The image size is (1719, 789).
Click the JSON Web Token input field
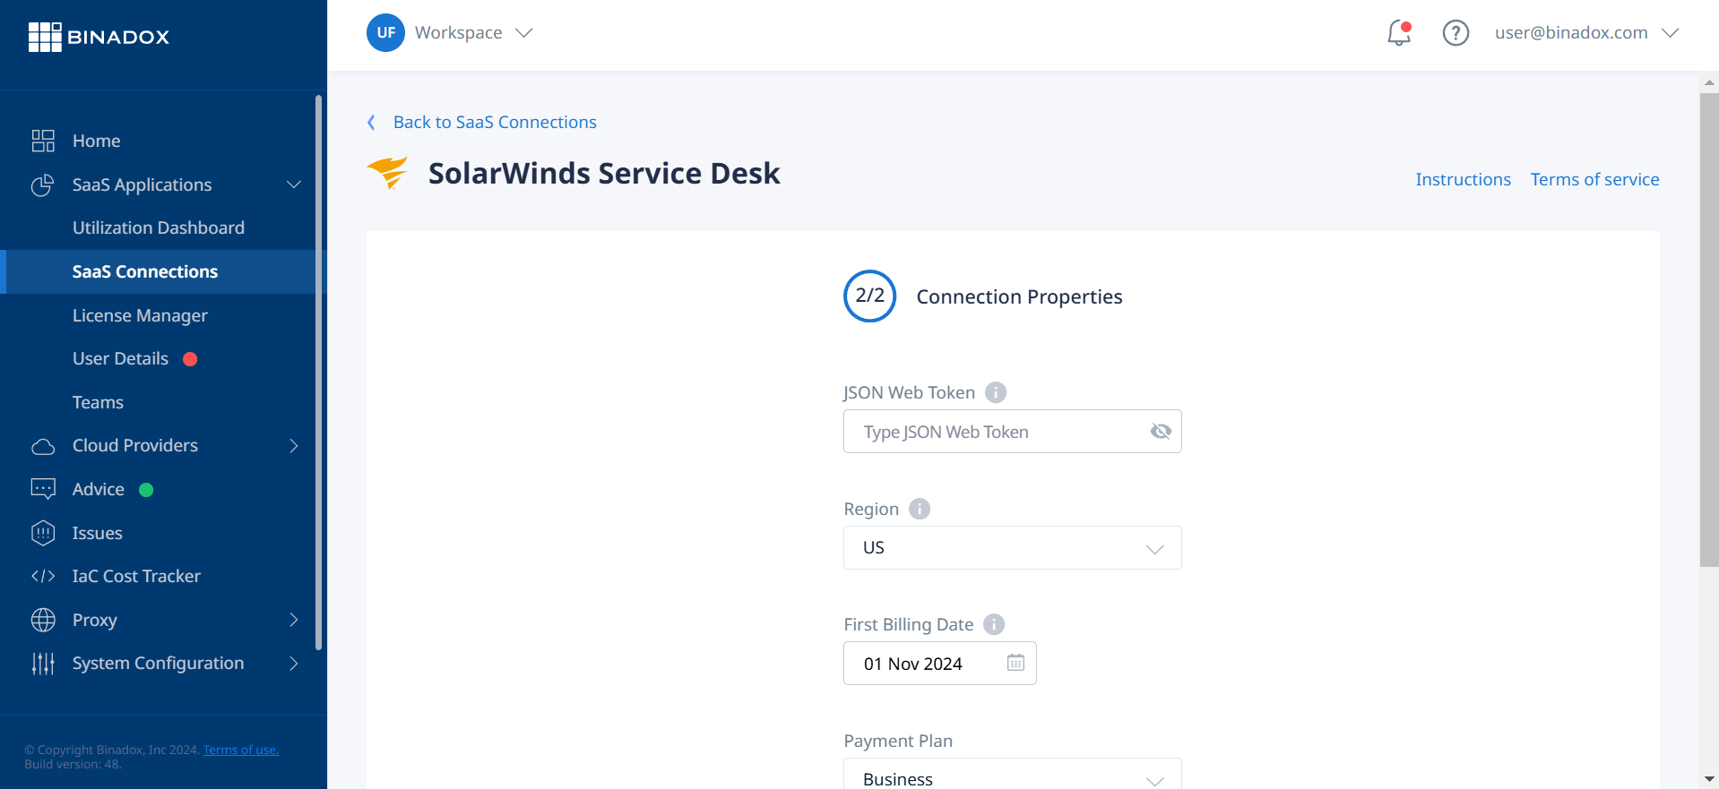point(1012,432)
